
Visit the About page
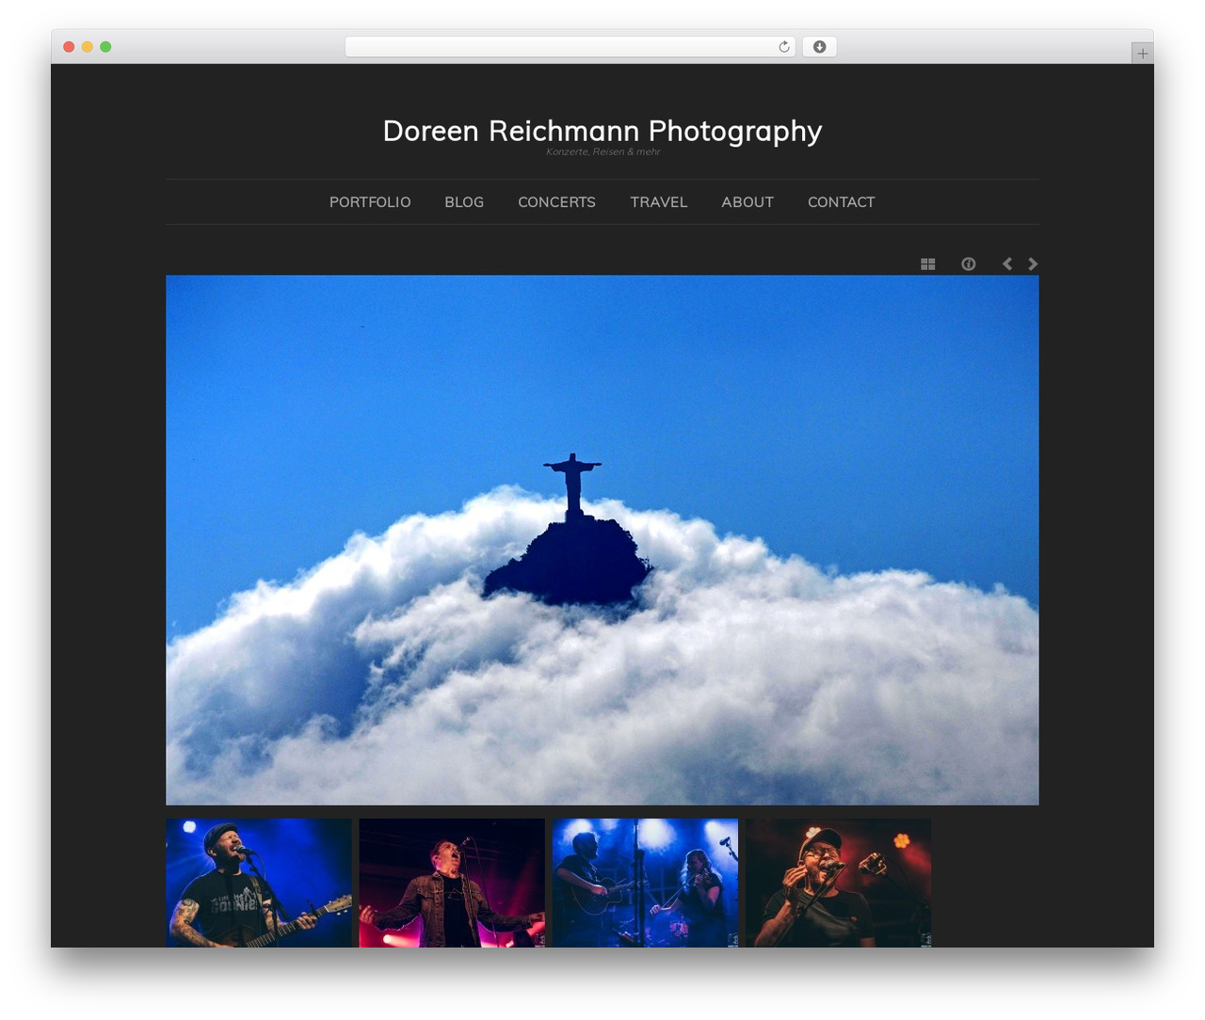(747, 202)
